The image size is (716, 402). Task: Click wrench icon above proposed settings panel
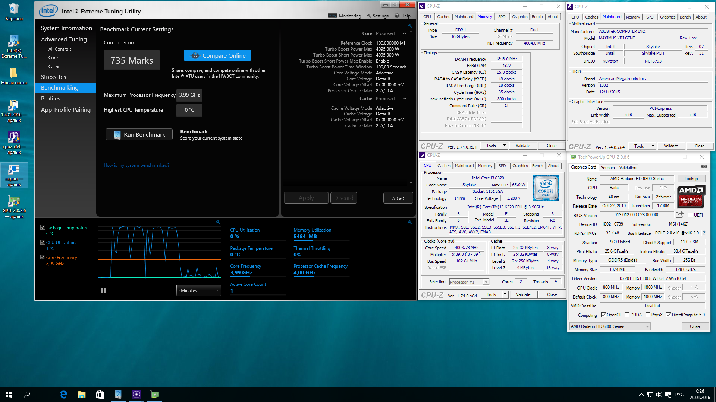point(409,26)
